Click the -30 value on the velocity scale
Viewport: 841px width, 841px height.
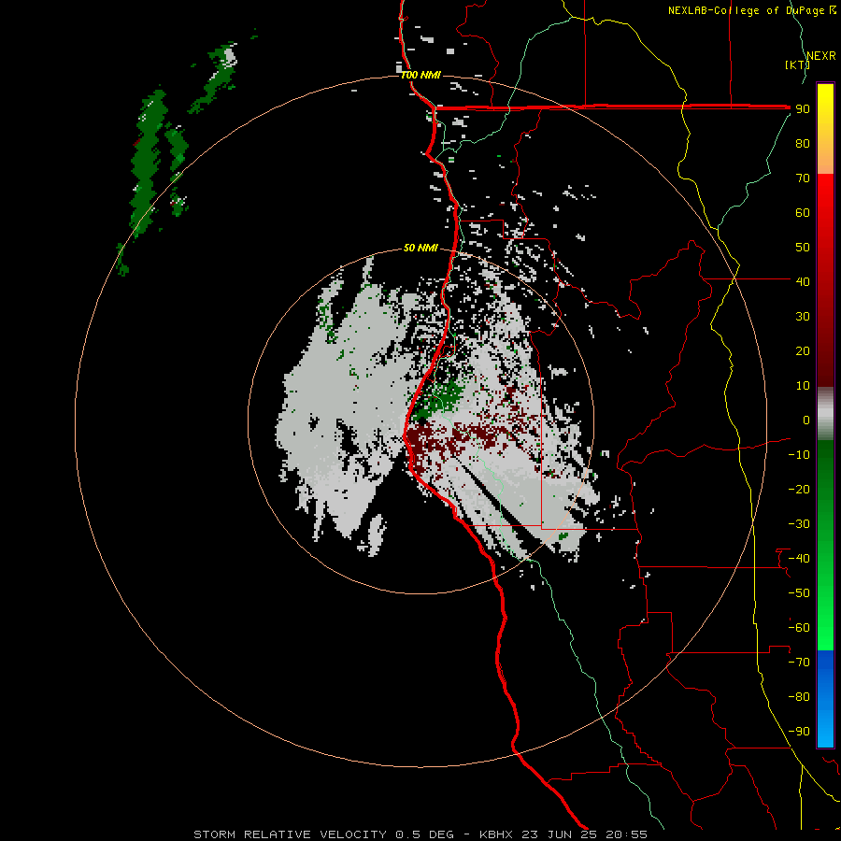(799, 524)
